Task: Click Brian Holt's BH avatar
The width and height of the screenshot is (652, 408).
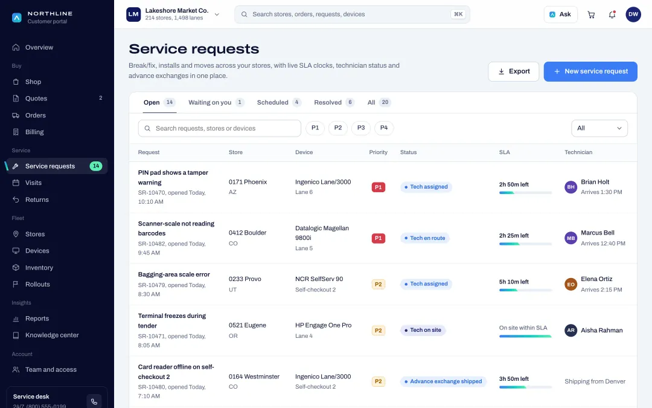Action: 570,187
